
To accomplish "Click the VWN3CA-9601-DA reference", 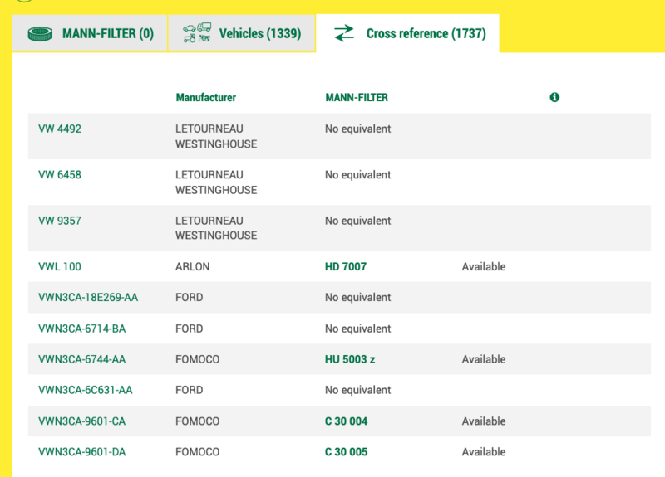I will tap(81, 452).
